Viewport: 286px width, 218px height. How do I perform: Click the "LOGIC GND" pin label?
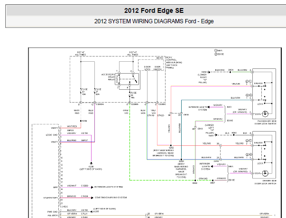[52, 135]
